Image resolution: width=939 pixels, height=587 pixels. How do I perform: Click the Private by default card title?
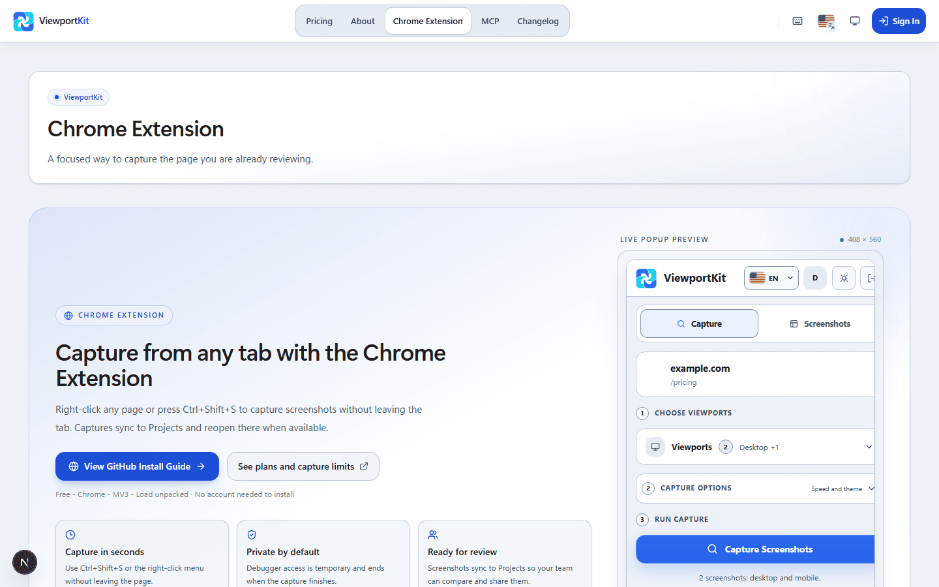283,552
